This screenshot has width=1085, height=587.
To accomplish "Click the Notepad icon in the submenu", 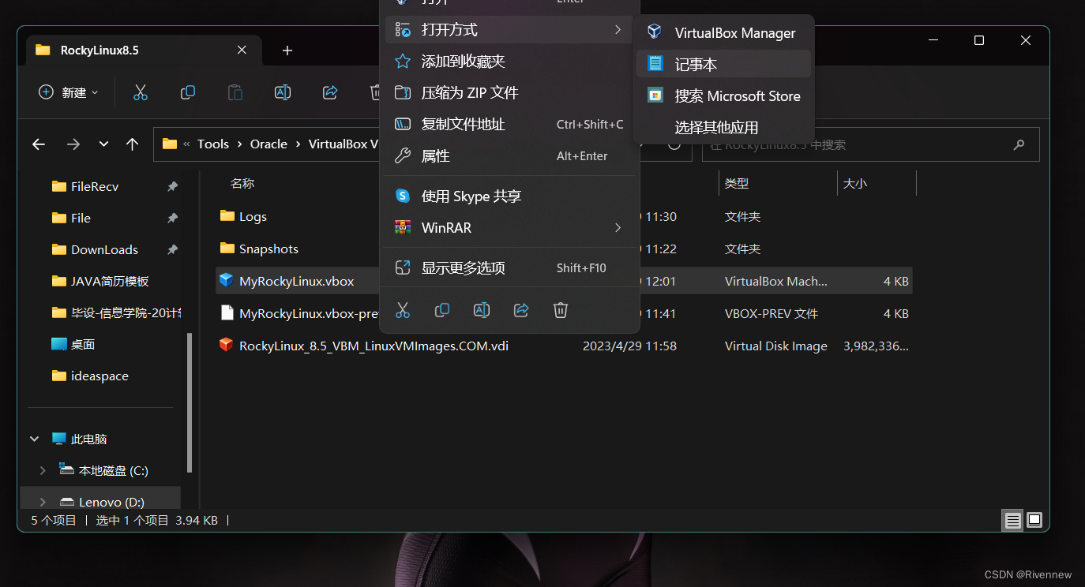I will (655, 63).
